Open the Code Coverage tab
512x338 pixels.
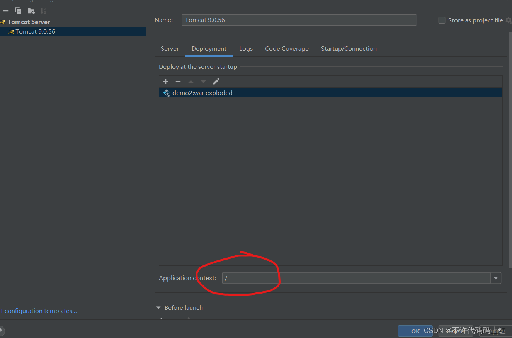(x=287, y=49)
